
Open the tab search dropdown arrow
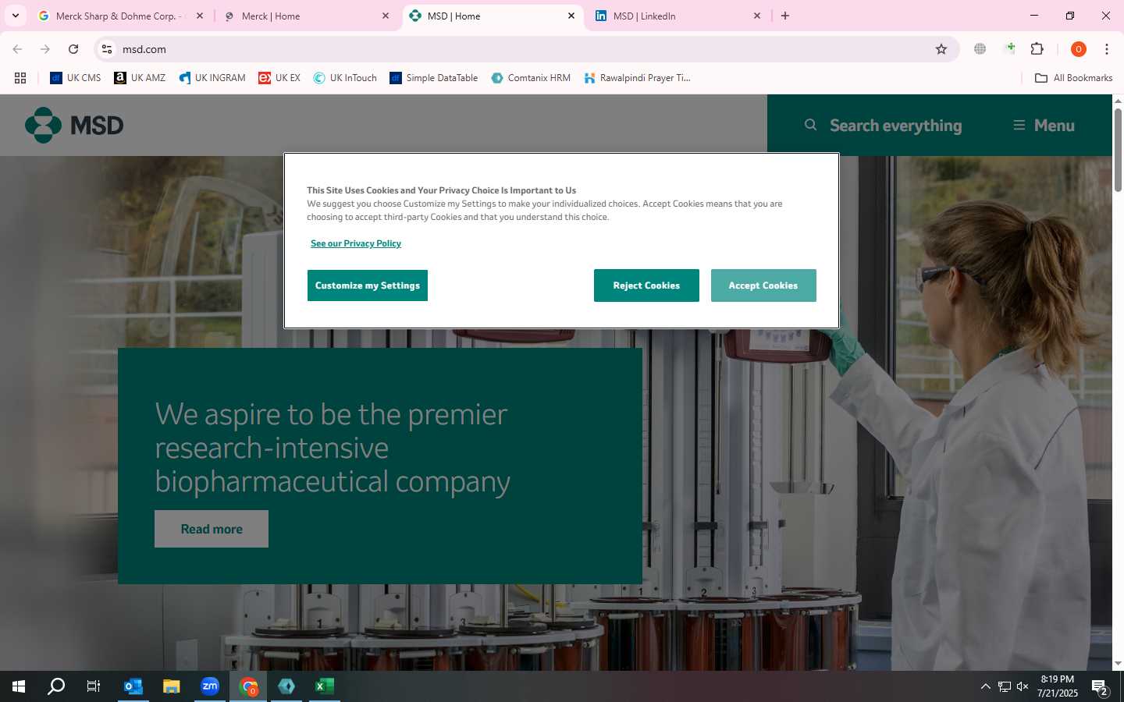point(15,16)
